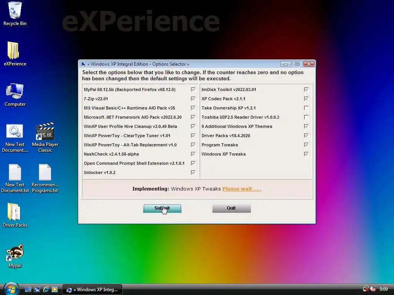Toggle XP Codec Pack v2.1.1 checkbox

(306, 99)
